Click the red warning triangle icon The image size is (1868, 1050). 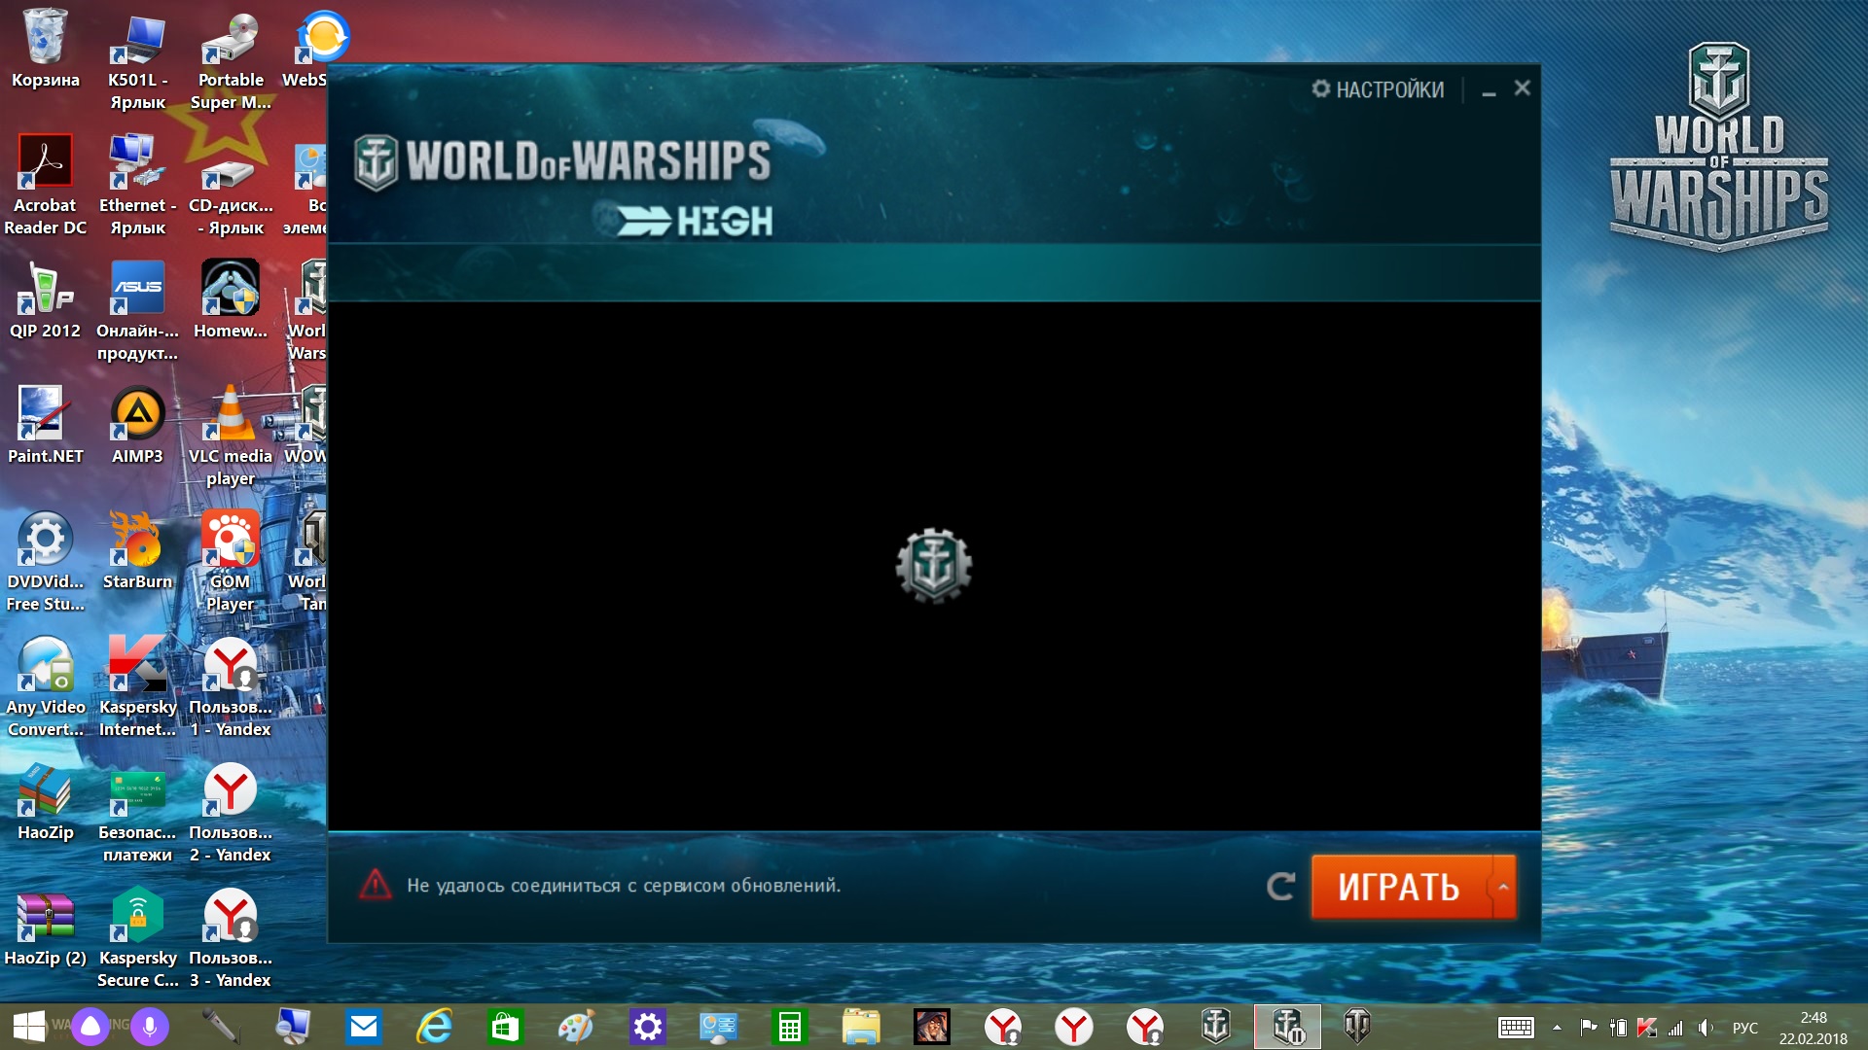[x=376, y=885]
